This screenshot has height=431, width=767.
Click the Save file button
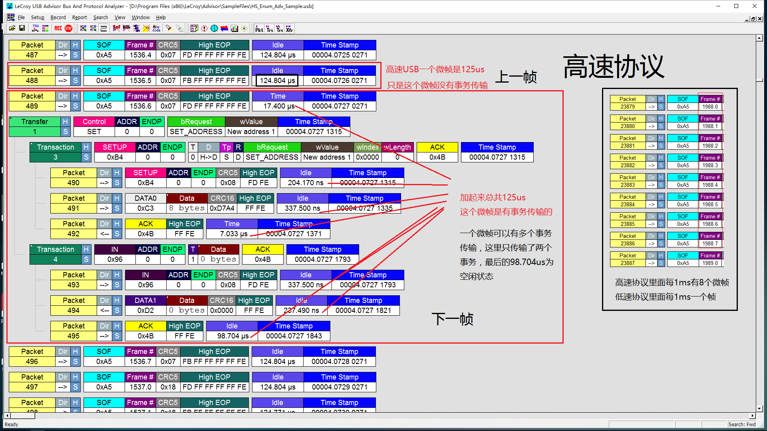(22, 28)
